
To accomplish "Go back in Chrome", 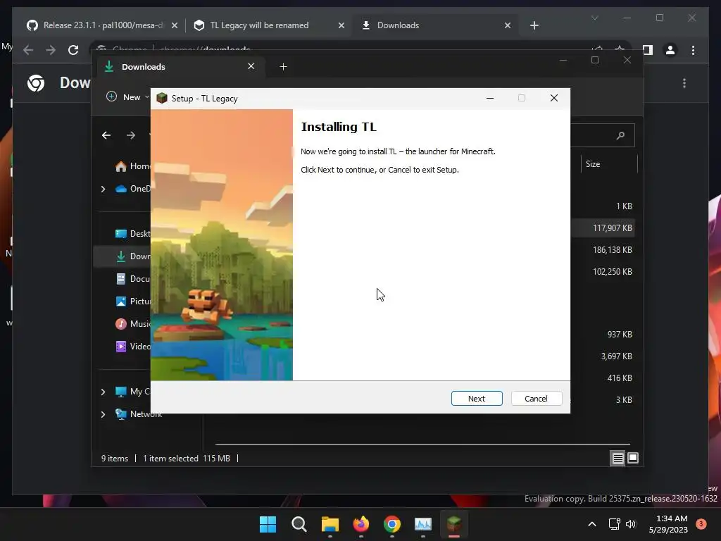I will pyautogui.click(x=28, y=50).
